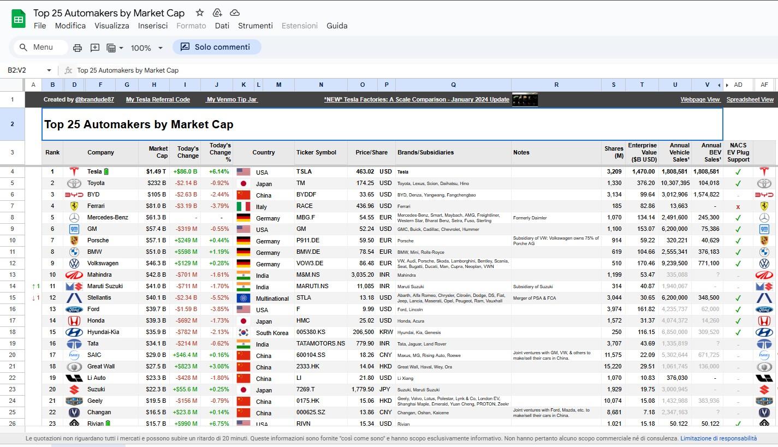The width and height of the screenshot is (778, 447).
Task: Click the Google Sheets logo icon
Action: click(19, 19)
